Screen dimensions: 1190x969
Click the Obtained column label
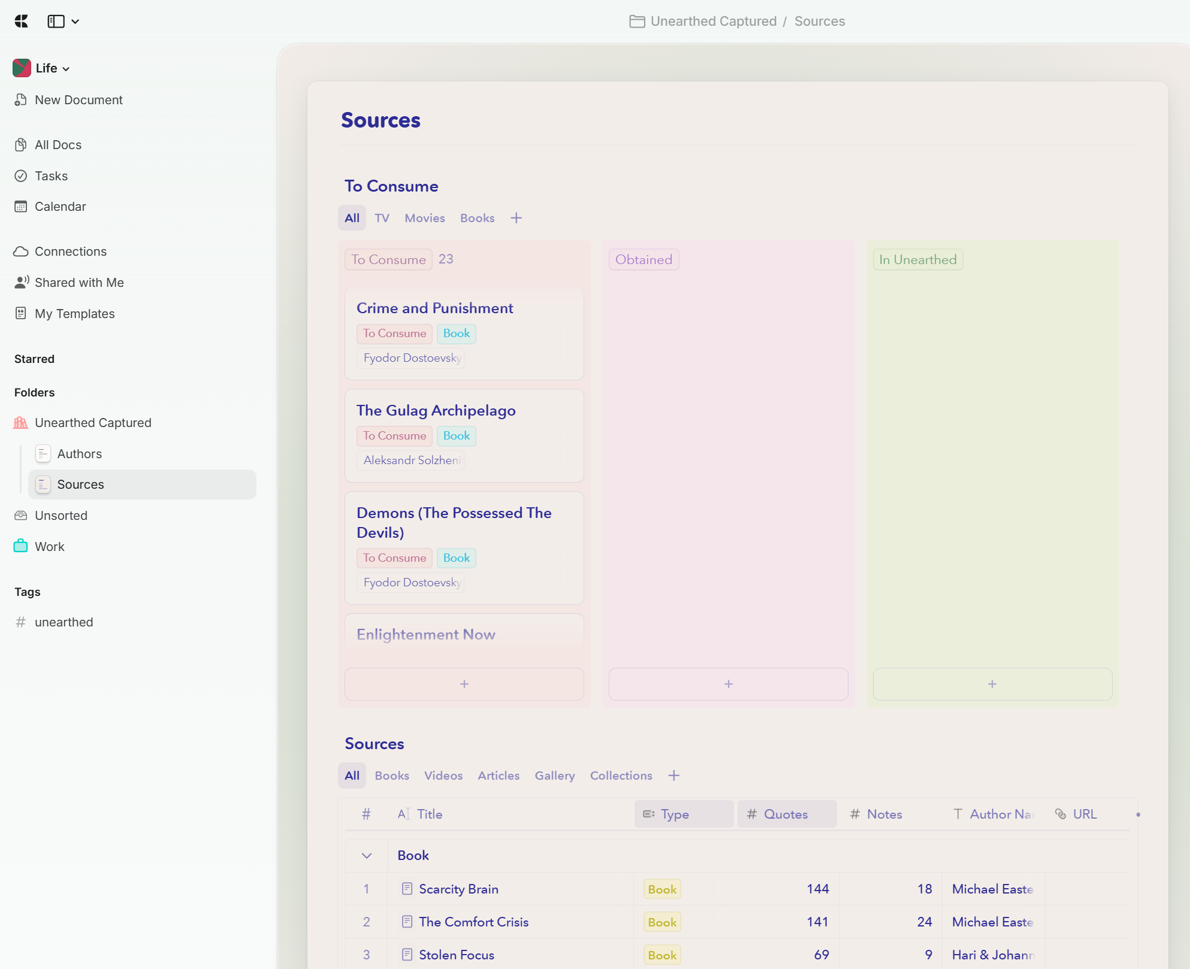[x=644, y=260]
